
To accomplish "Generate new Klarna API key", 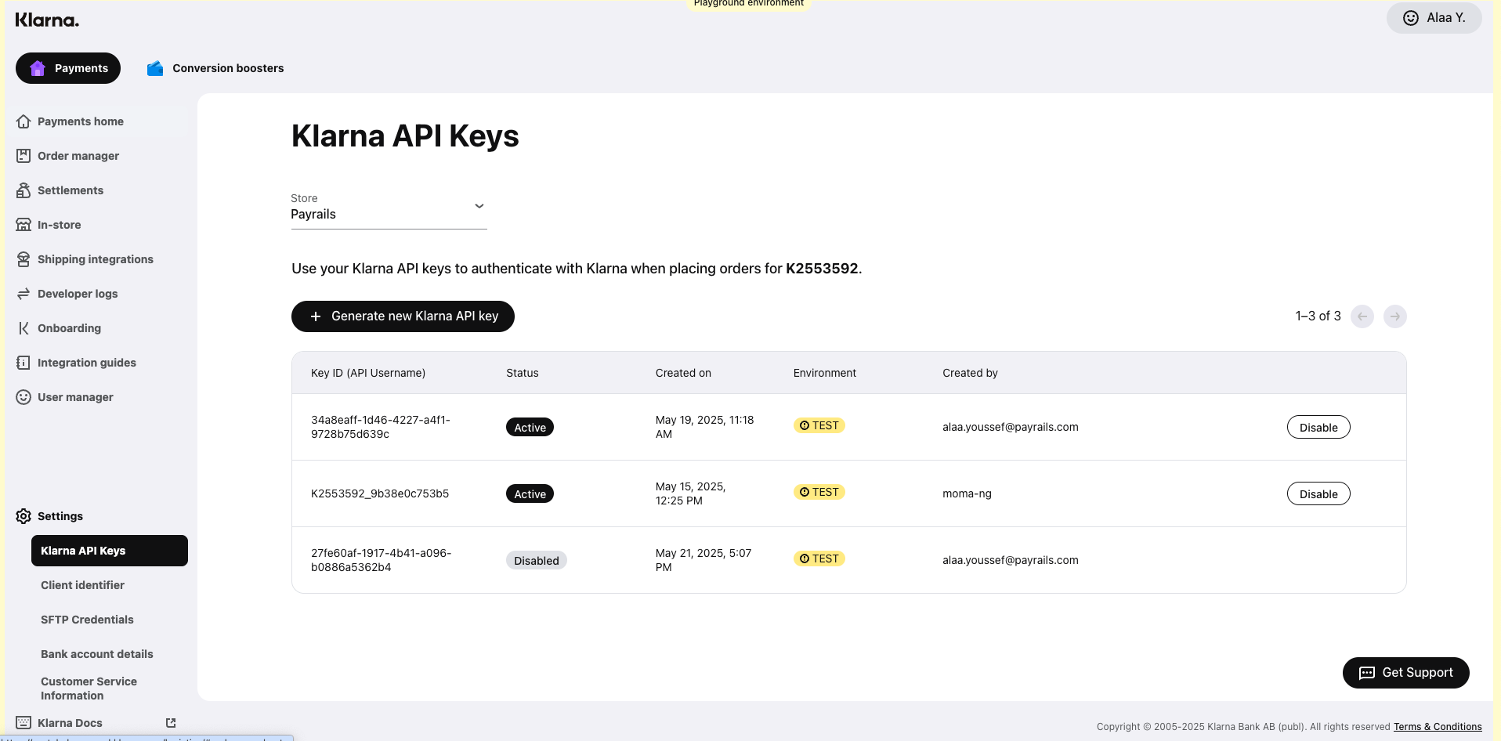I will (403, 316).
